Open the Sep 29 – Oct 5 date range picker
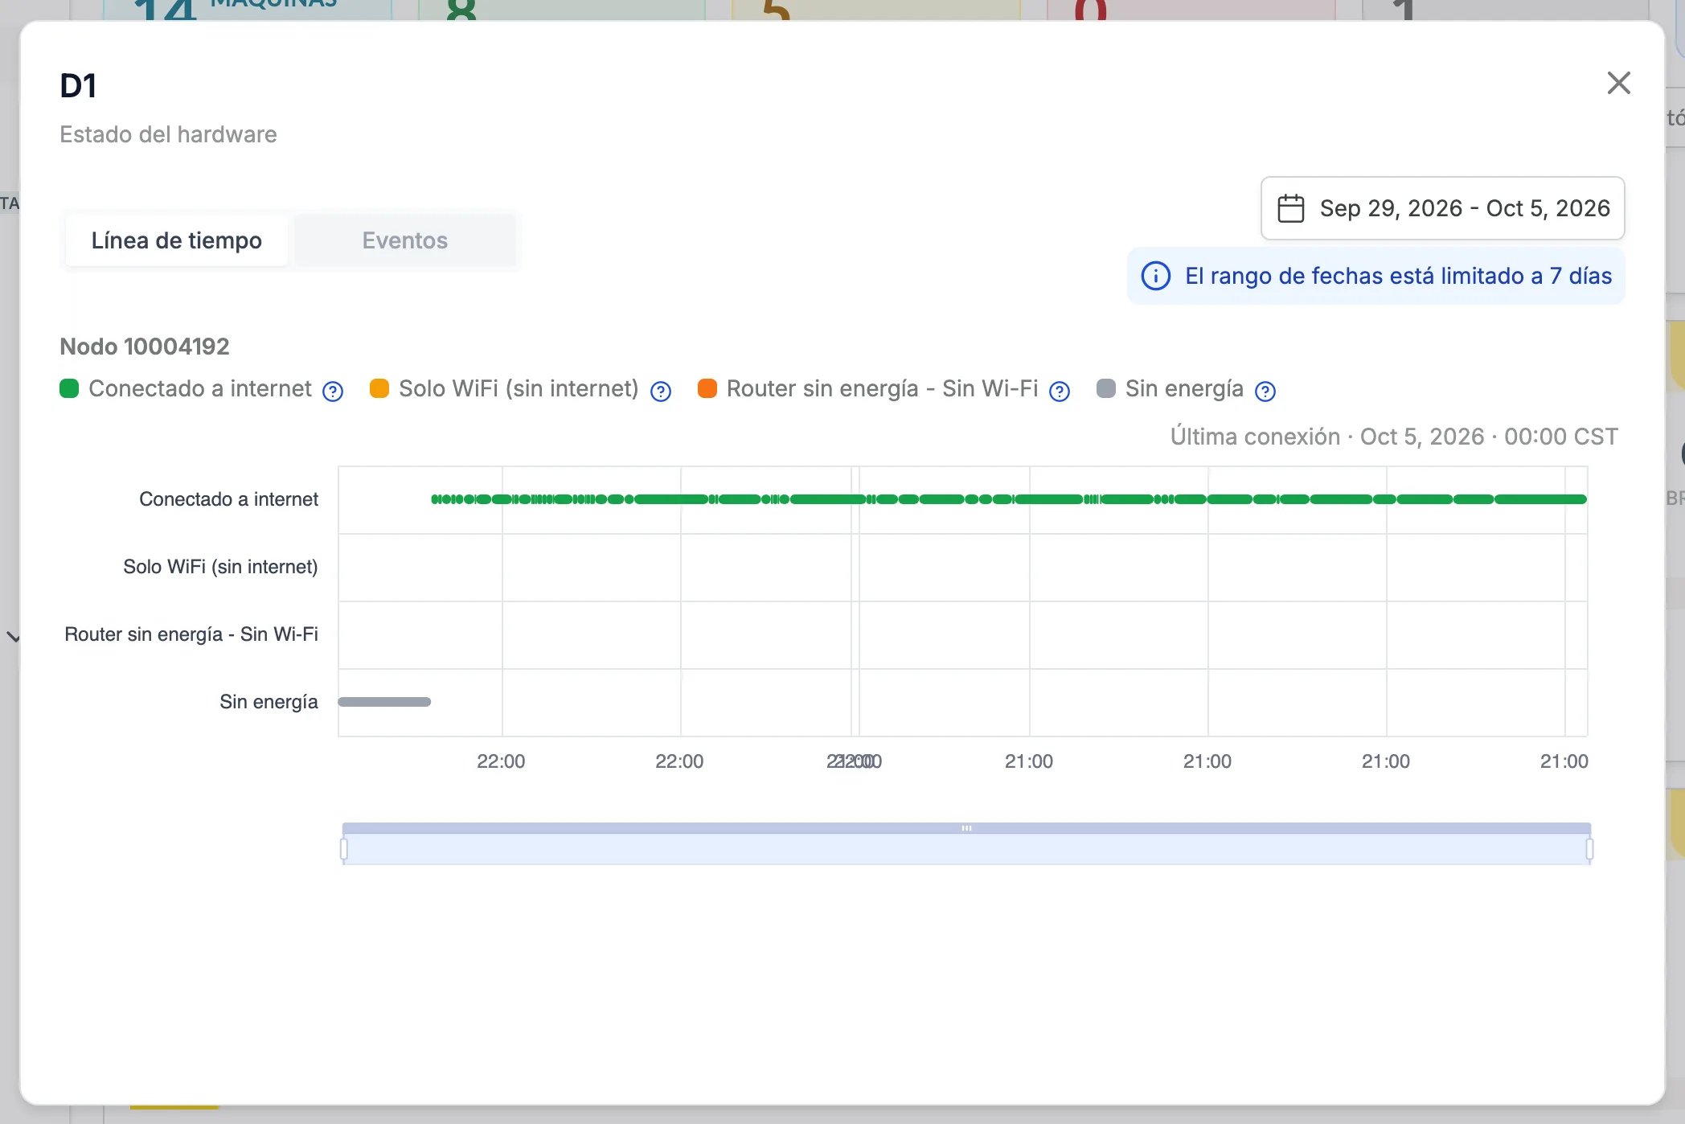This screenshot has width=1685, height=1124. tap(1442, 208)
